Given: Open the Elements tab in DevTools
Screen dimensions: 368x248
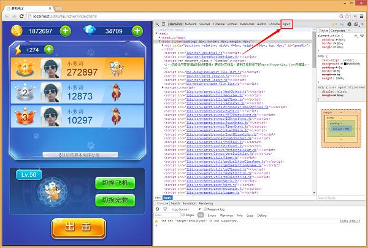Looking at the screenshot, I should pos(176,24).
